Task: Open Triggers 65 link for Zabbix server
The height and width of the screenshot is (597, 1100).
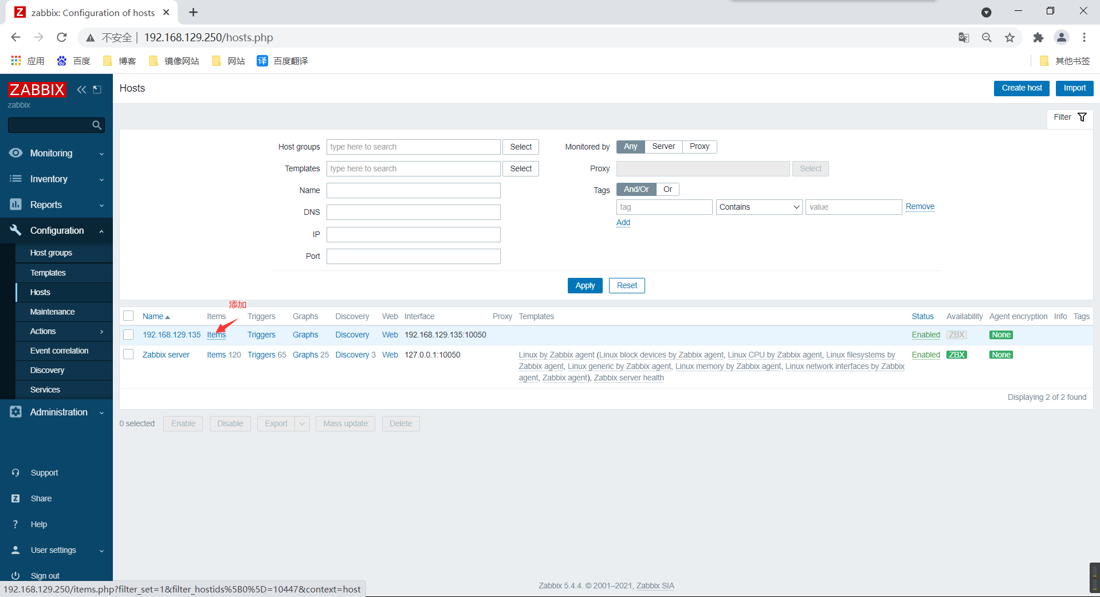Action: (267, 355)
